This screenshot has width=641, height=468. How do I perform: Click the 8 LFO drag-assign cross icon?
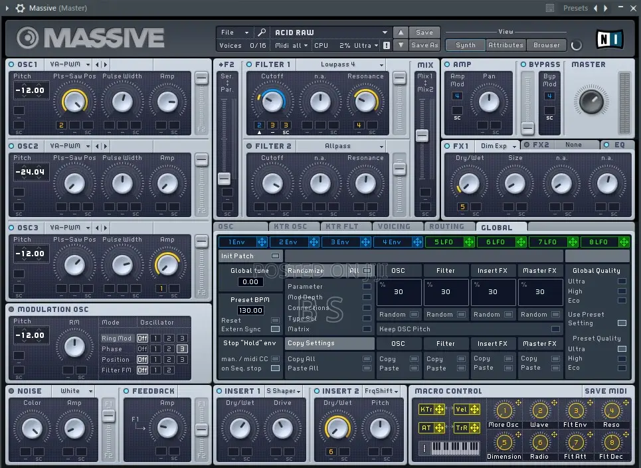[624, 242]
